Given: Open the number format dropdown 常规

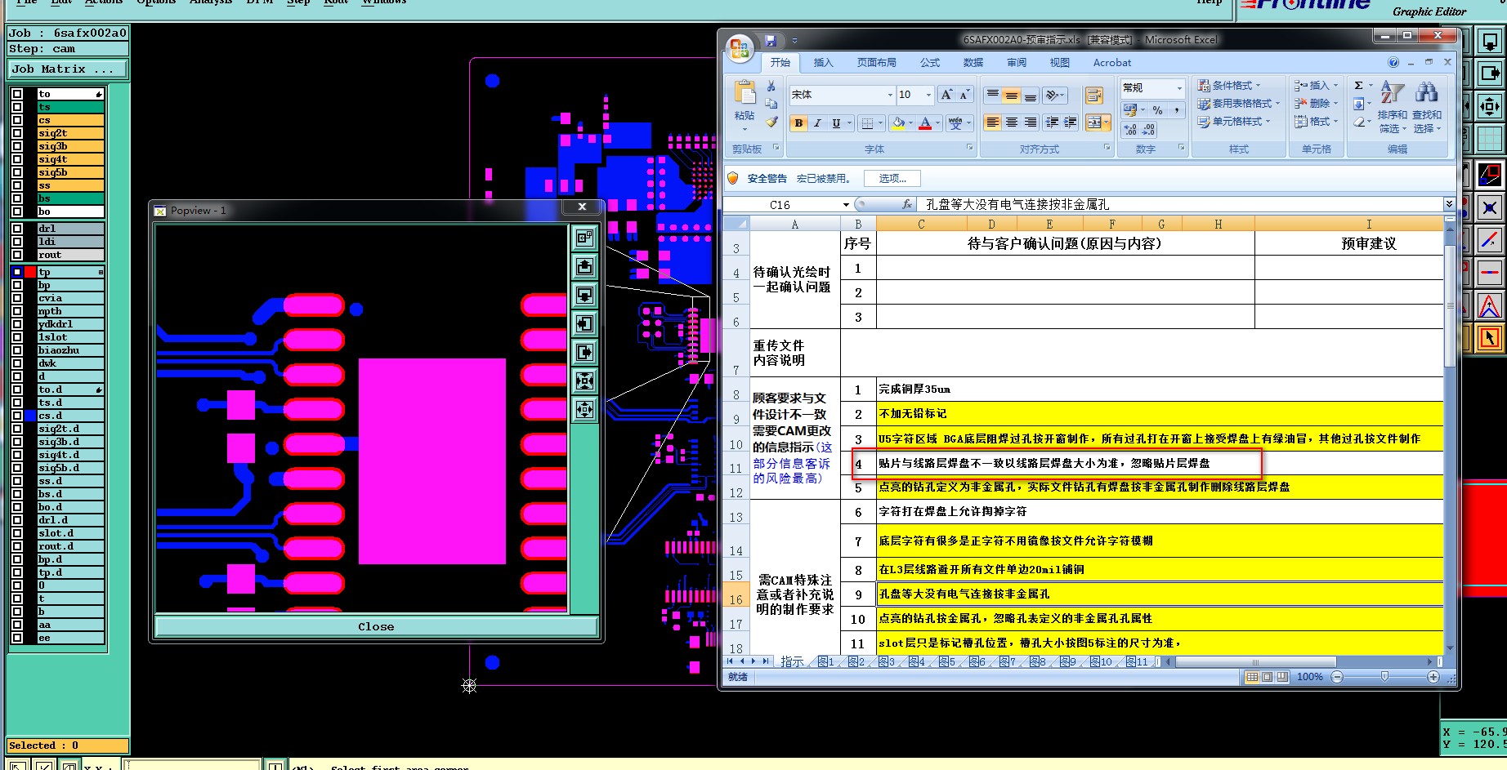Looking at the screenshot, I should pyautogui.click(x=1179, y=87).
